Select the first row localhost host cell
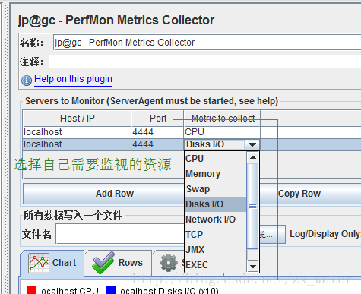 click(x=77, y=132)
